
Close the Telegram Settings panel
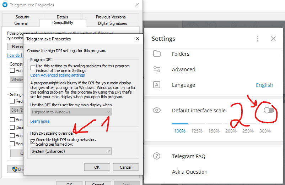pos(273,39)
